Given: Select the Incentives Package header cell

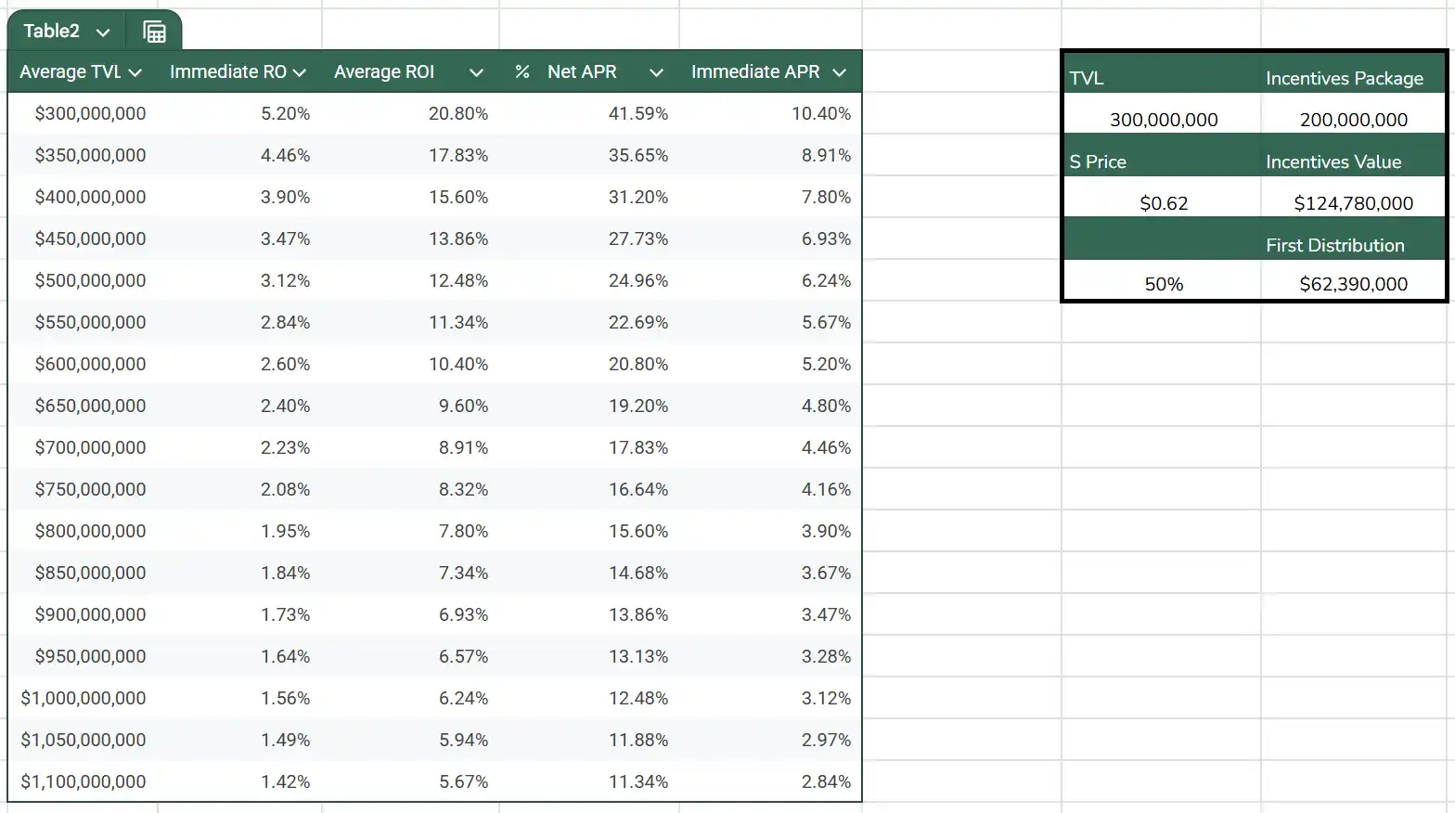Looking at the screenshot, I should (x=1344, y=78).
